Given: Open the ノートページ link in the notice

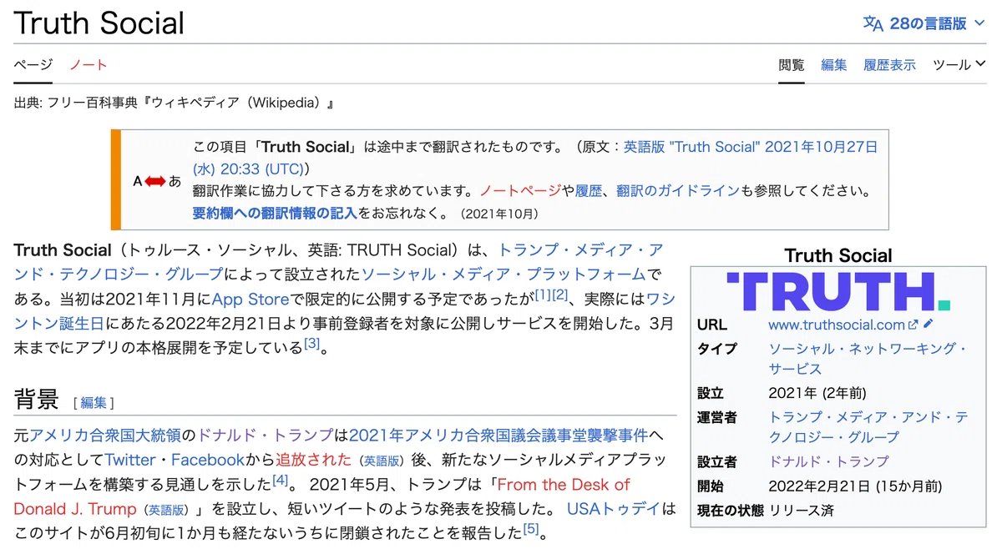Looking at the screenshot, I should [x=520, y=190].
